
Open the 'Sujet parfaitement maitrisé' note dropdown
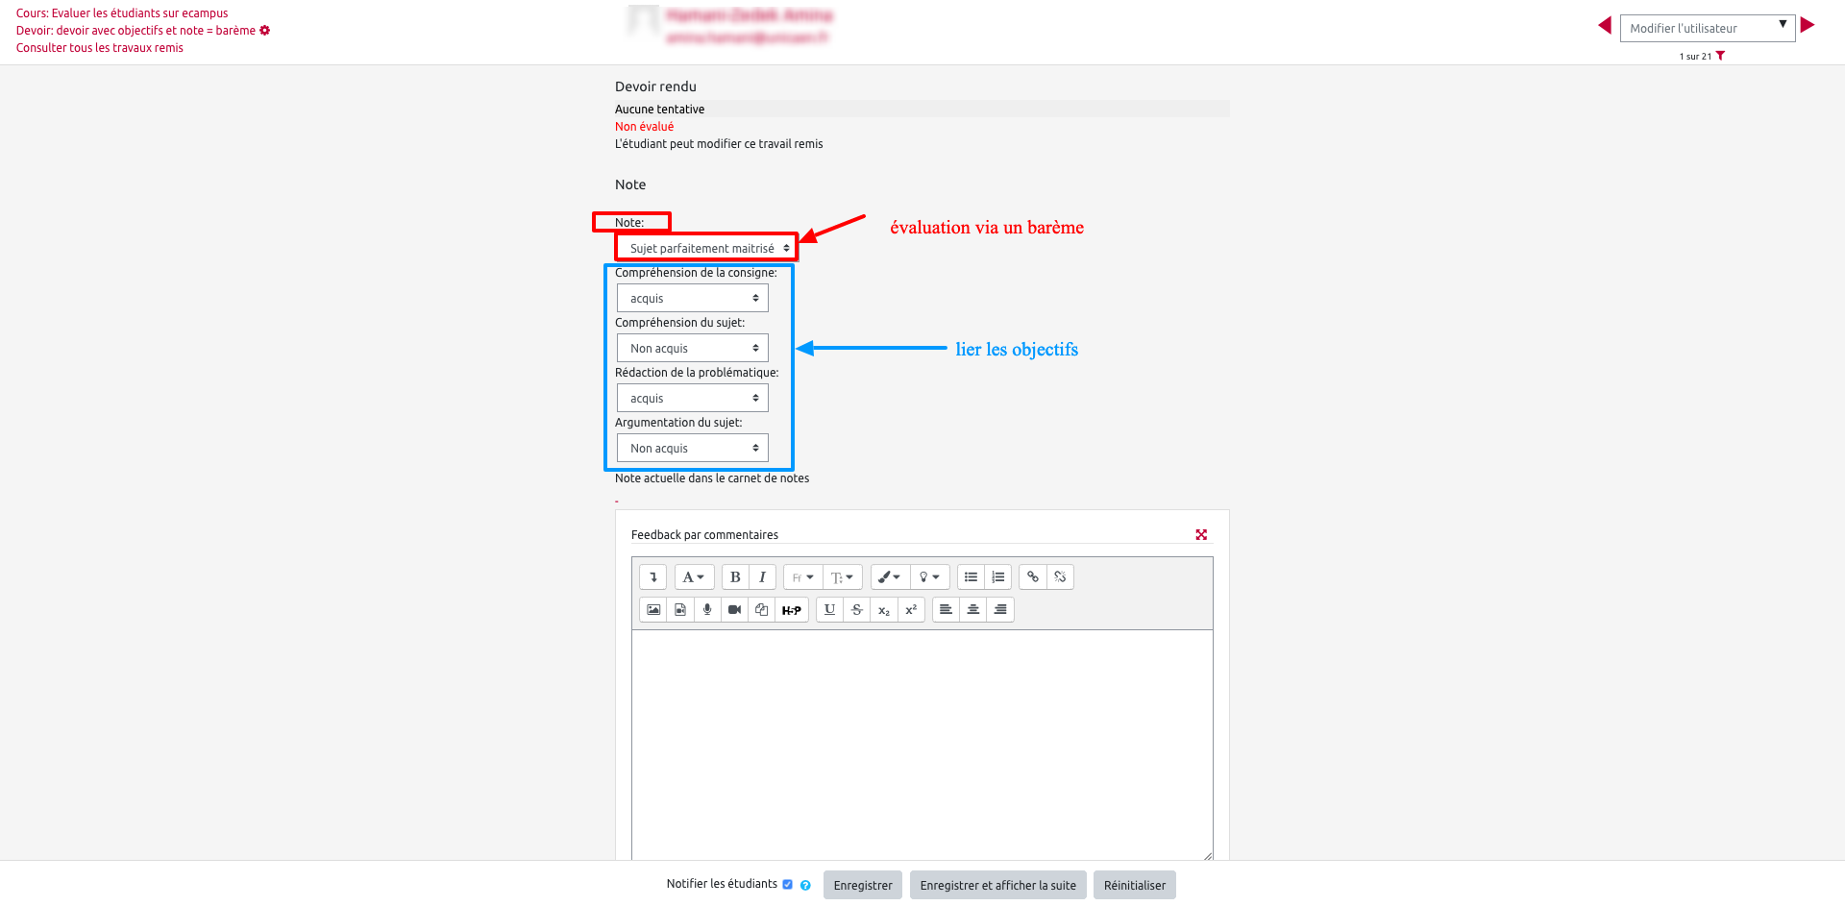pyautogui.click(x=706, y=248)
